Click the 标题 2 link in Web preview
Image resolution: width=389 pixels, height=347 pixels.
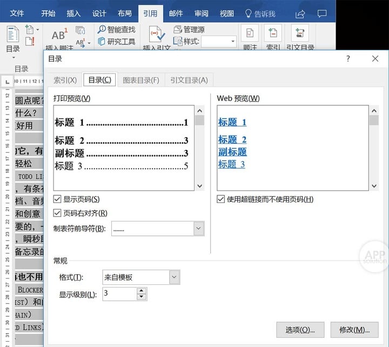232,140
